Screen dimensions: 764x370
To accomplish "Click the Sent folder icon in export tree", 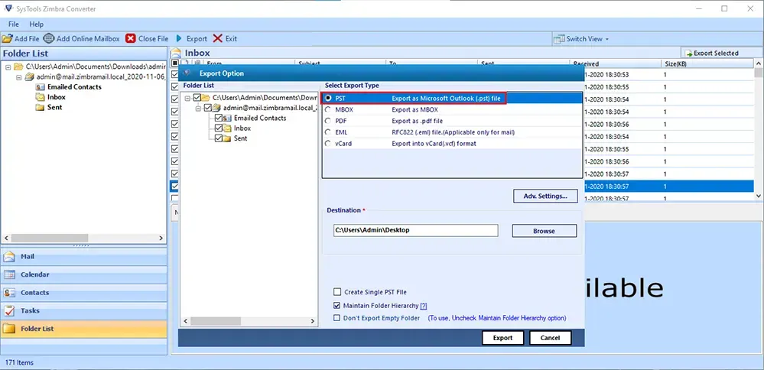I will point(227,138).
